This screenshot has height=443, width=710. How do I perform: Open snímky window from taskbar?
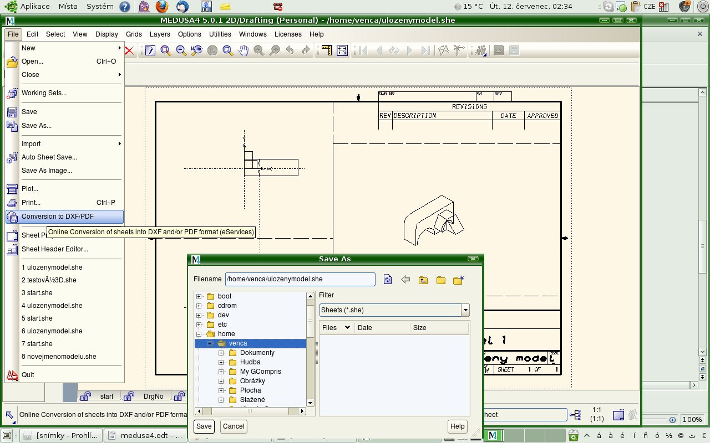click(61, 435)
